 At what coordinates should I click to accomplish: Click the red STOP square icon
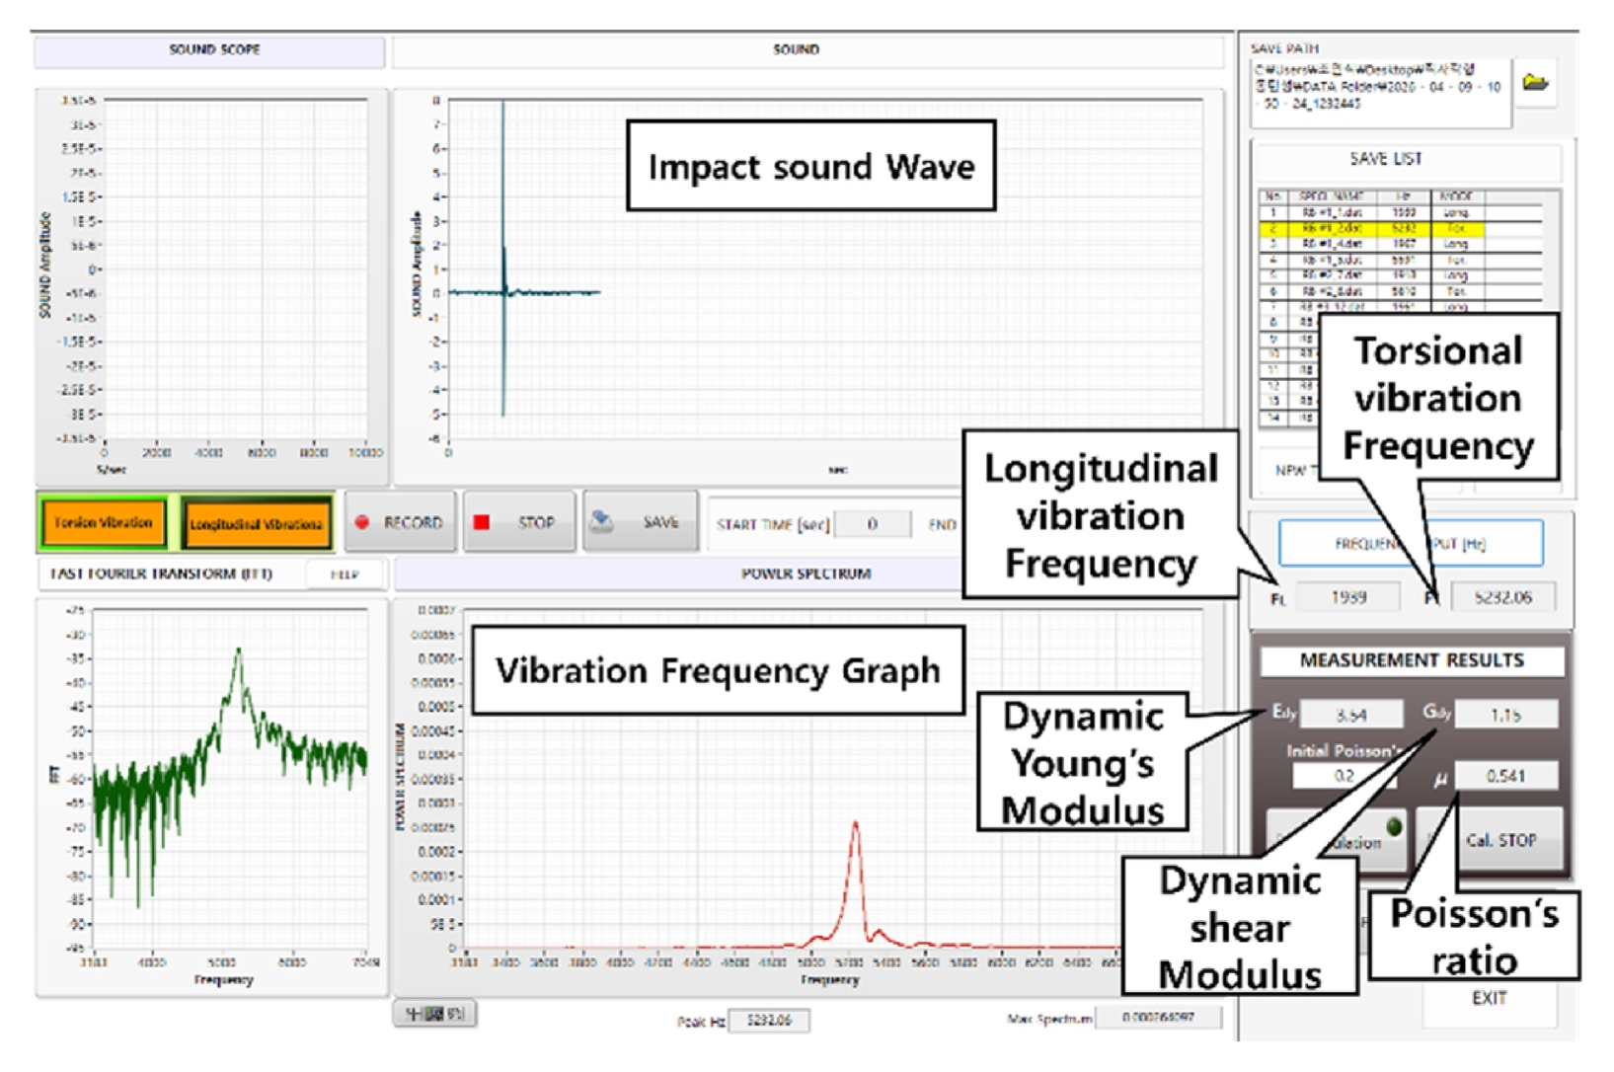click(x=482, y=522)
